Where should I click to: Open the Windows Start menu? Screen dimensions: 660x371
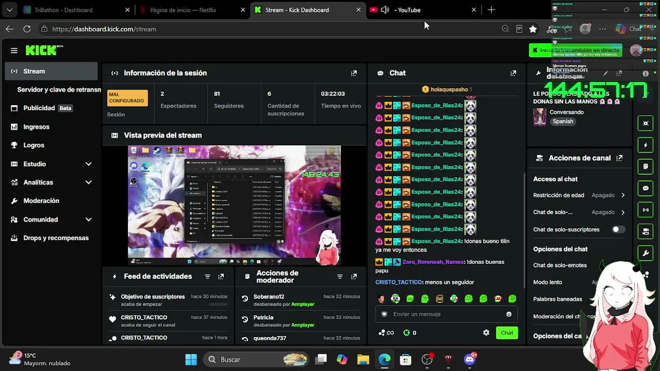[x=191, y=360]
